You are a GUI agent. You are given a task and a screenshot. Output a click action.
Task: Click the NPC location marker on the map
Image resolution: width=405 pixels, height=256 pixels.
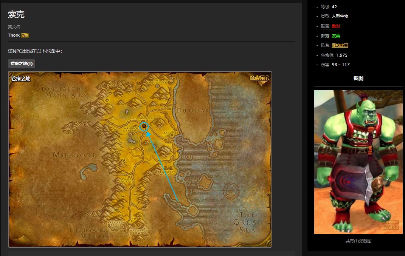tap(144, 126)
